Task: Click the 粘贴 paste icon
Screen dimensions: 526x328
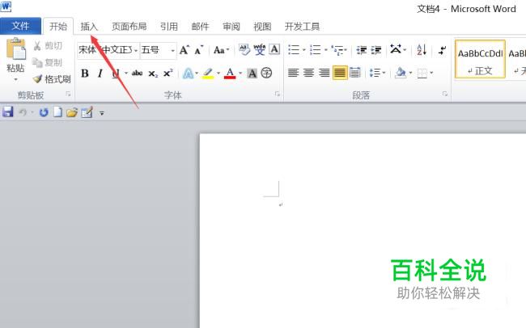Action: click(15, 49)
